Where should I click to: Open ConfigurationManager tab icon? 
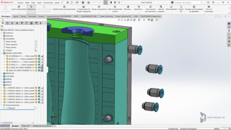click(x=12, y=23)
